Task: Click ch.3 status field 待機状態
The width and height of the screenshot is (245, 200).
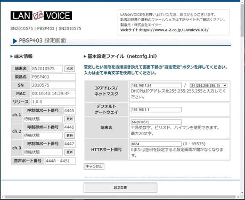Action: pyautogui.click(x=43, y=152)
